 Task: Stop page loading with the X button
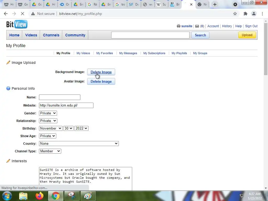(x=23, y=14)
